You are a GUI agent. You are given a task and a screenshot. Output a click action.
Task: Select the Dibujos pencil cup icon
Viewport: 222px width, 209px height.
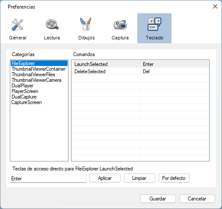[x=86, y=24]
